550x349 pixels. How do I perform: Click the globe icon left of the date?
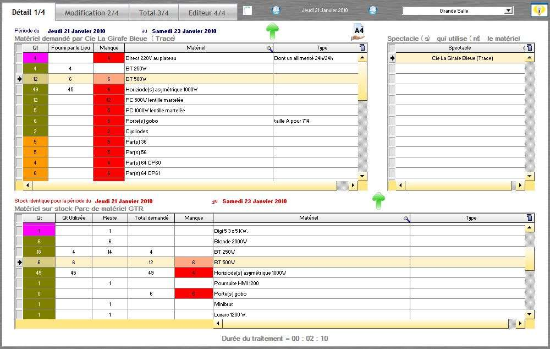[x=276, y=10]
